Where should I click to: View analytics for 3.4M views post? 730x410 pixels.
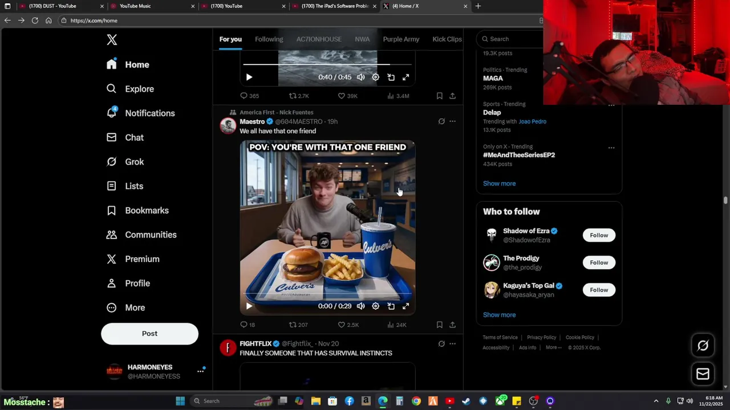point(398,96)
